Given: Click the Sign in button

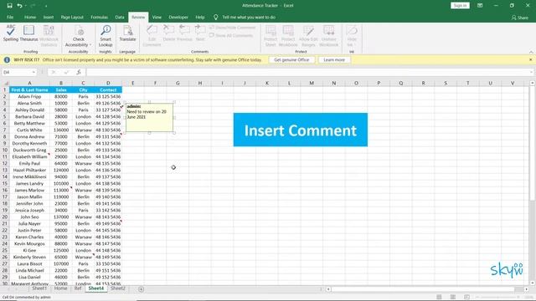Looking at the screenshot, I should (460, 6).
